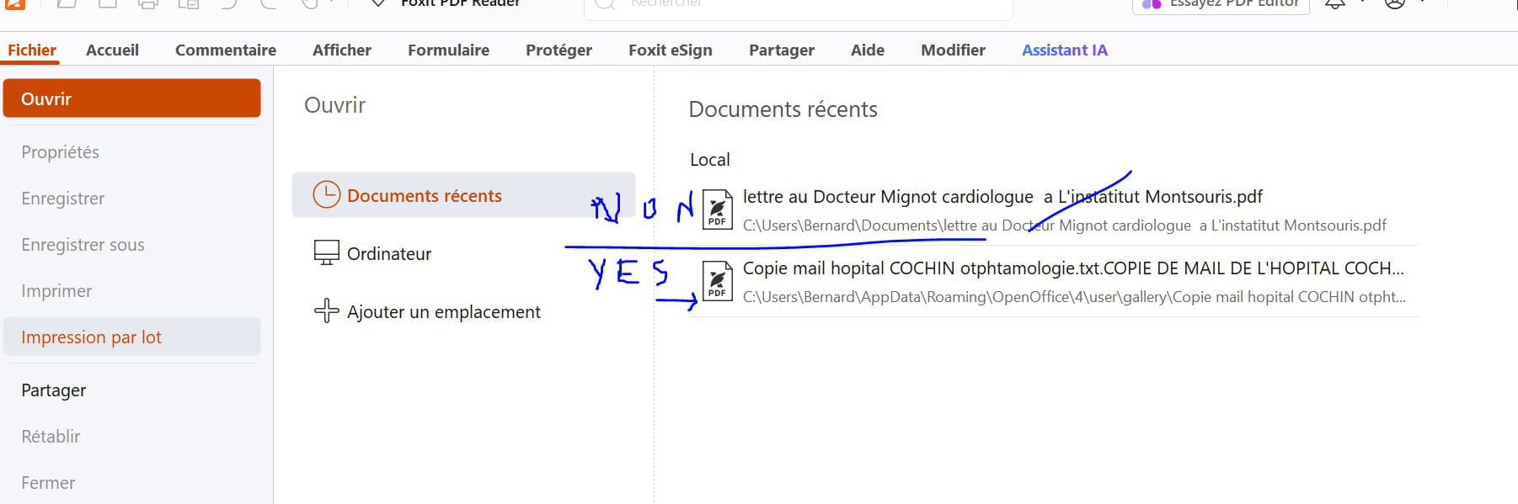Click the clock icon beside Documents récents
Viewport: 1518px width, 504px height.
(326, 195)
